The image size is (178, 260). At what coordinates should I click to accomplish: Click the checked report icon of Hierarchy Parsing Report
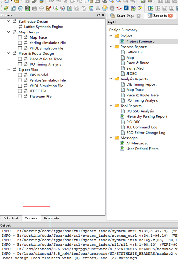coord(122,116)
